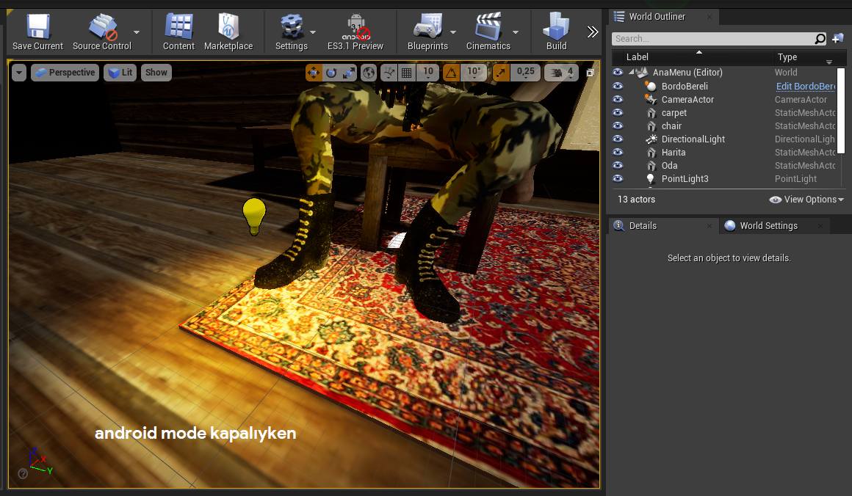The height and width of the screenshot is (496, 852).
Task: Toggle the ES3.1 Preview Android icon
Action: 356,27
